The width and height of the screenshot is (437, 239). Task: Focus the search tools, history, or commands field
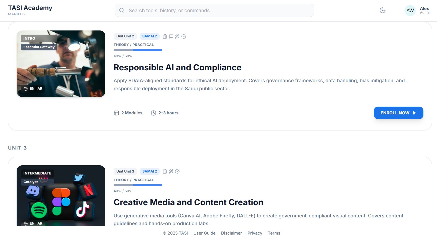coord(214,11)
